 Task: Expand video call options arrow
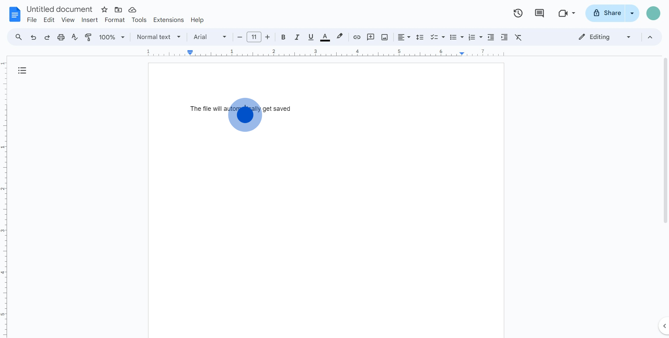574,13
